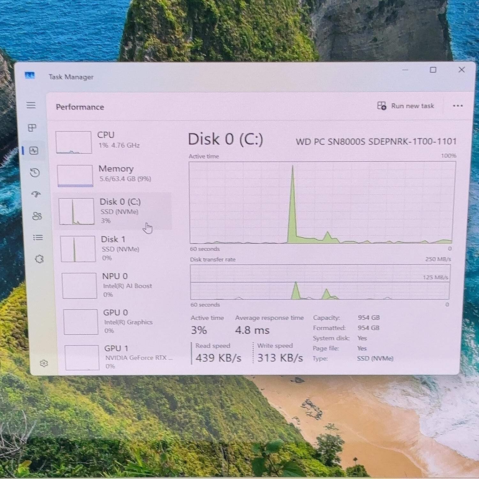Open the Users page icon
This screenshot has width=479, height=479.
coord(37,216)
